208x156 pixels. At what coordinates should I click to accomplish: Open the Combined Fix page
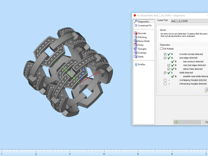pos(143,26)
